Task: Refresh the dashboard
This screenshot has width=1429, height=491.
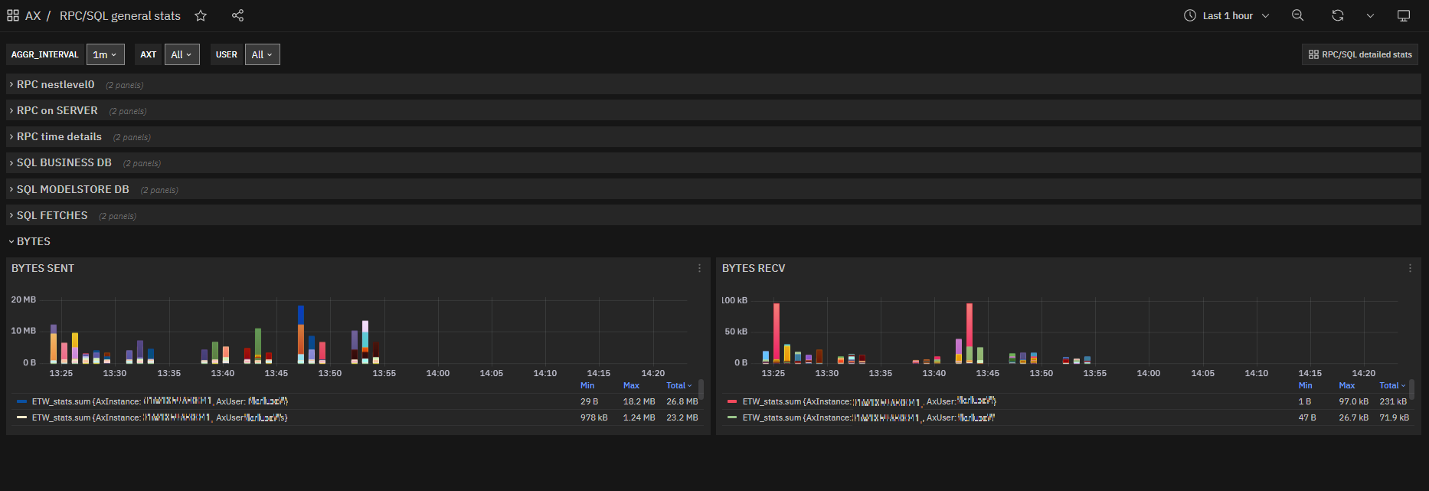Action: click(x=1338, y=15)
